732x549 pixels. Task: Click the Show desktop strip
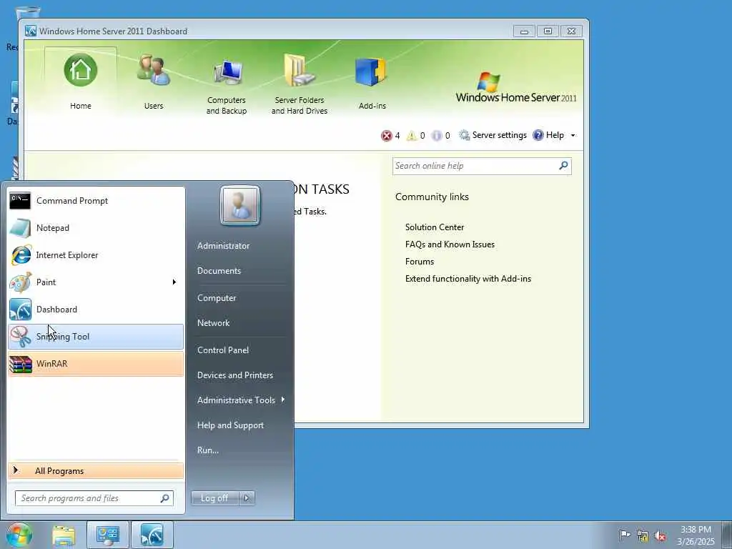(x=727, y=535)
